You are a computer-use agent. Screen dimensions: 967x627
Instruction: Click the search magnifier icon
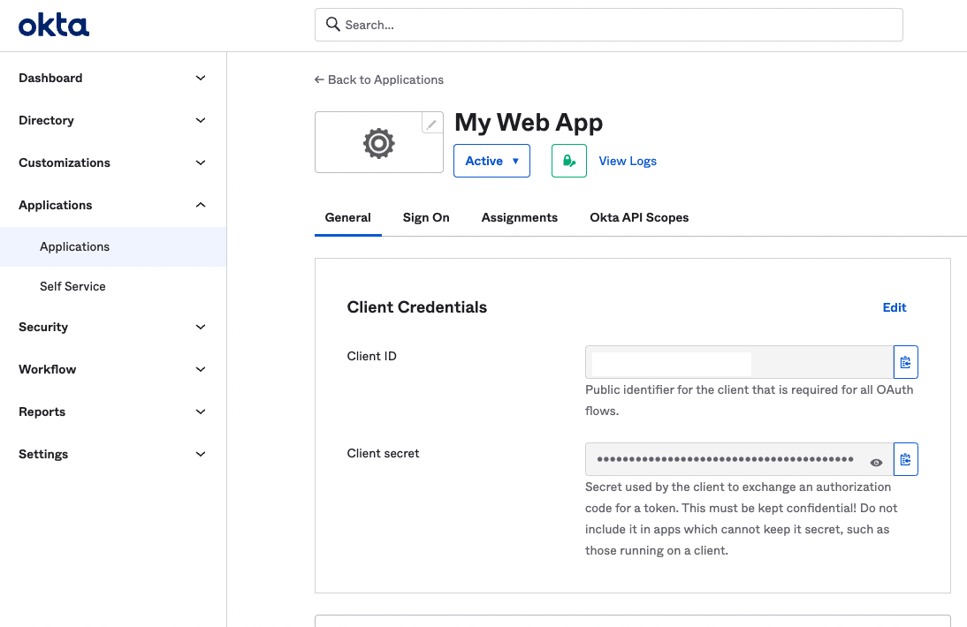(333, 25)
